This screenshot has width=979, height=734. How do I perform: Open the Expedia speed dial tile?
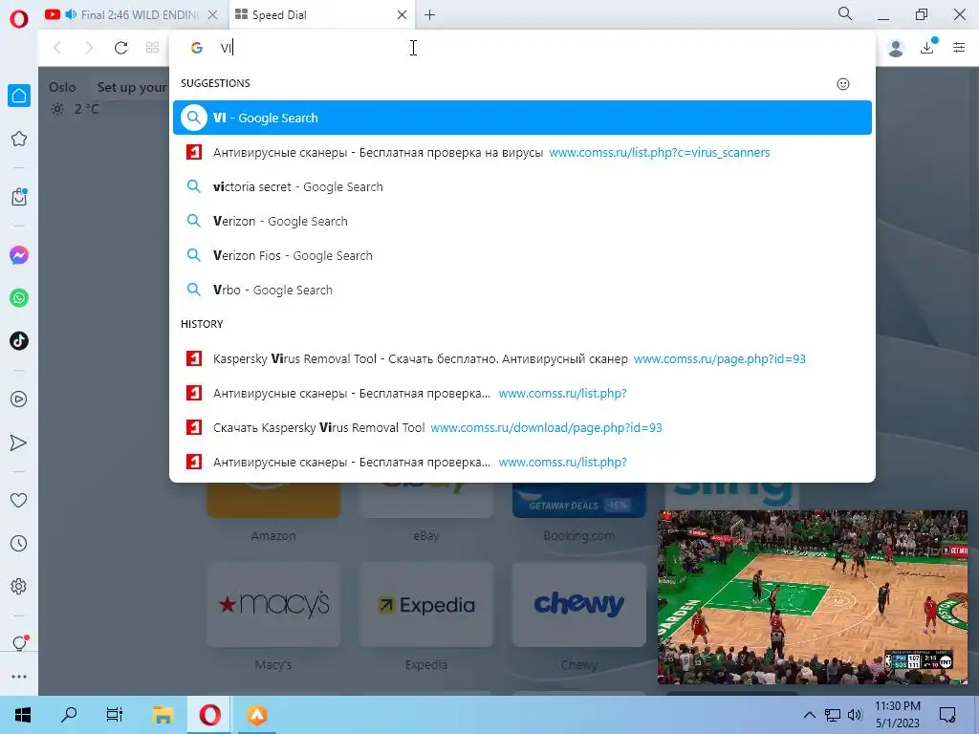coord(426,604)
